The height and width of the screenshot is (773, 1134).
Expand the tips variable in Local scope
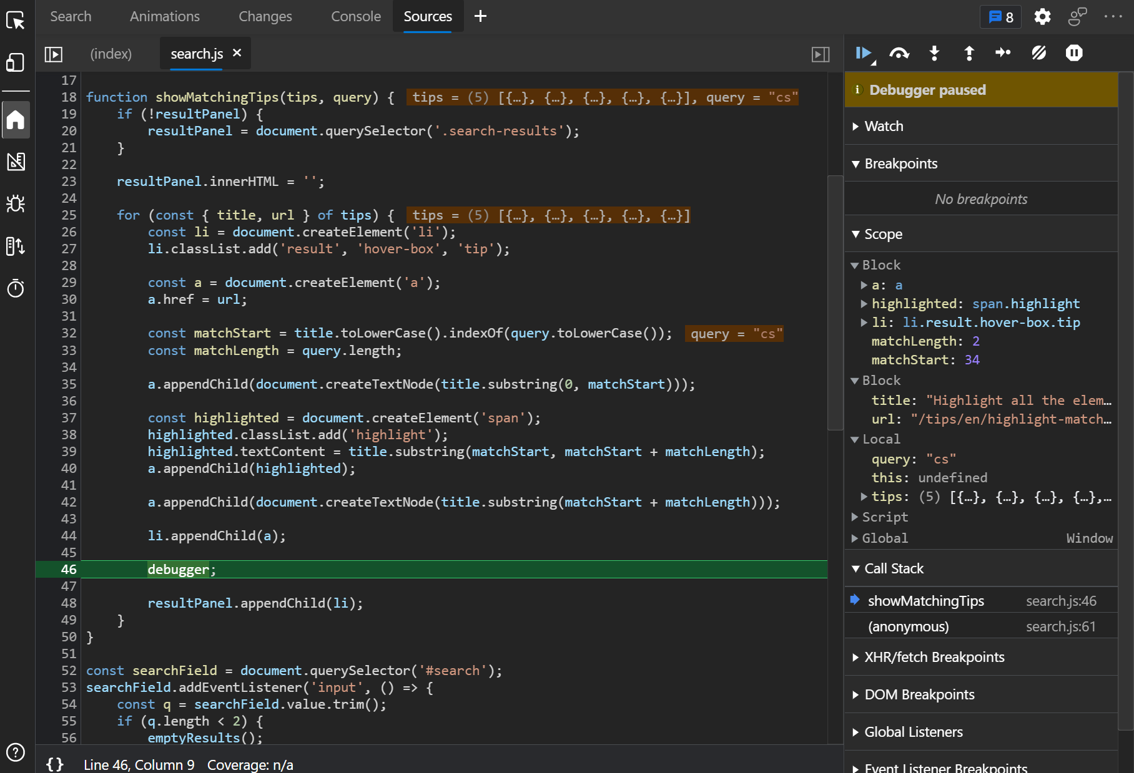pos(864,497)
